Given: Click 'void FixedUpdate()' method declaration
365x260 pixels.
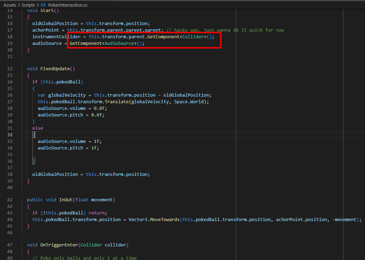Looking at the screenshot, I should 51,68.
